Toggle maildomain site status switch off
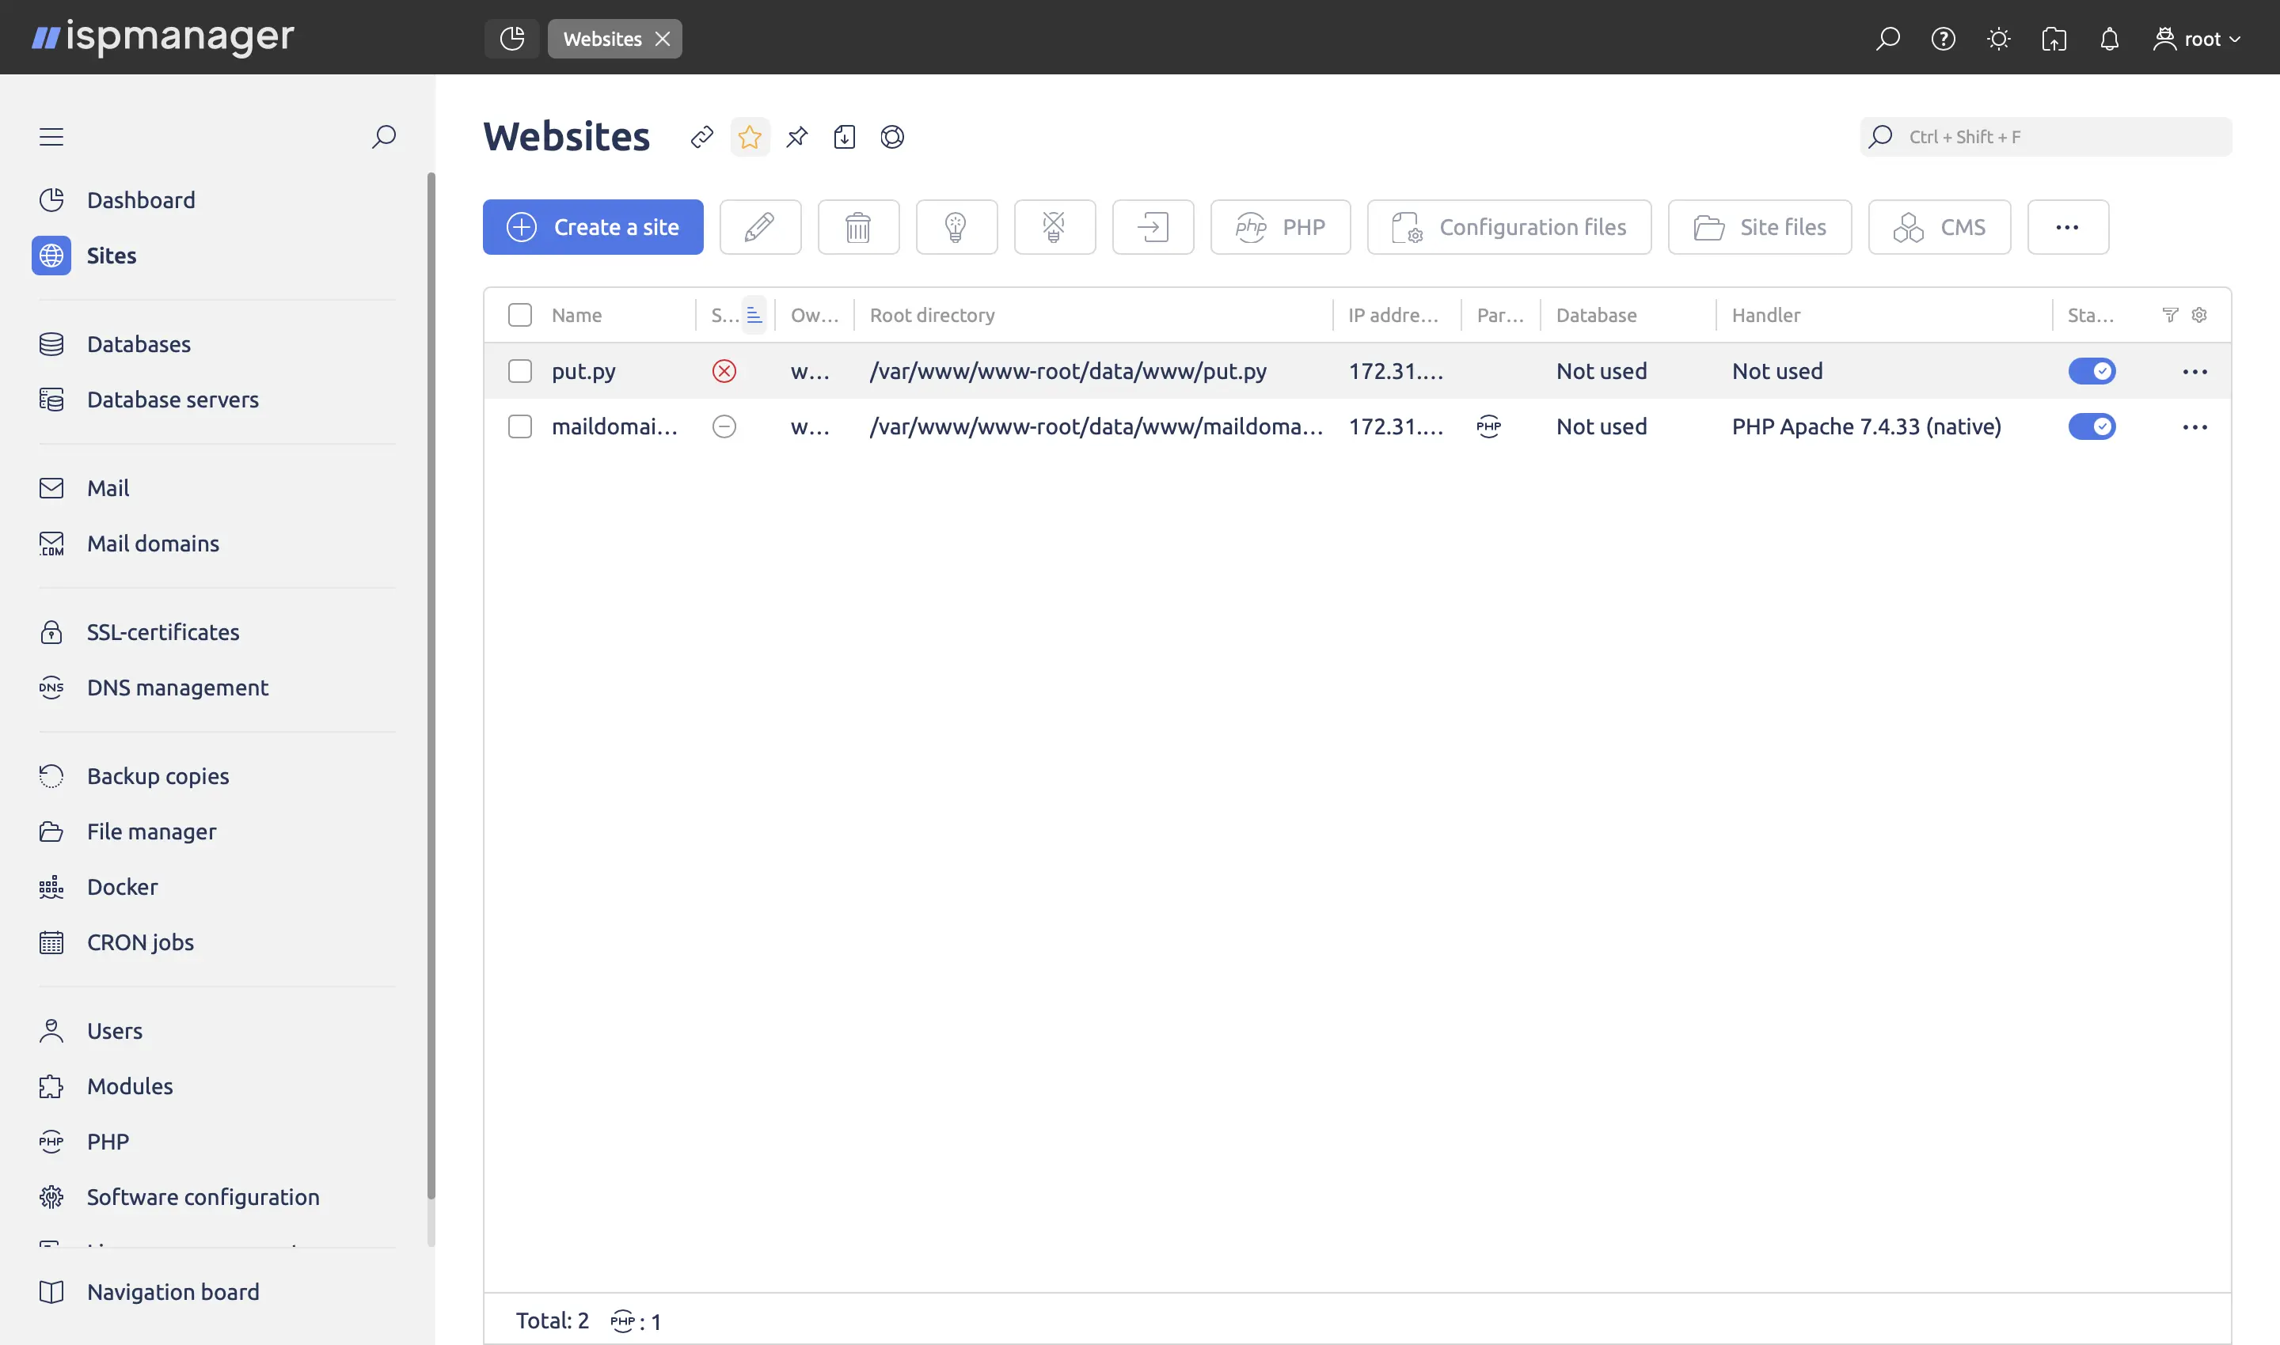 2093,426
